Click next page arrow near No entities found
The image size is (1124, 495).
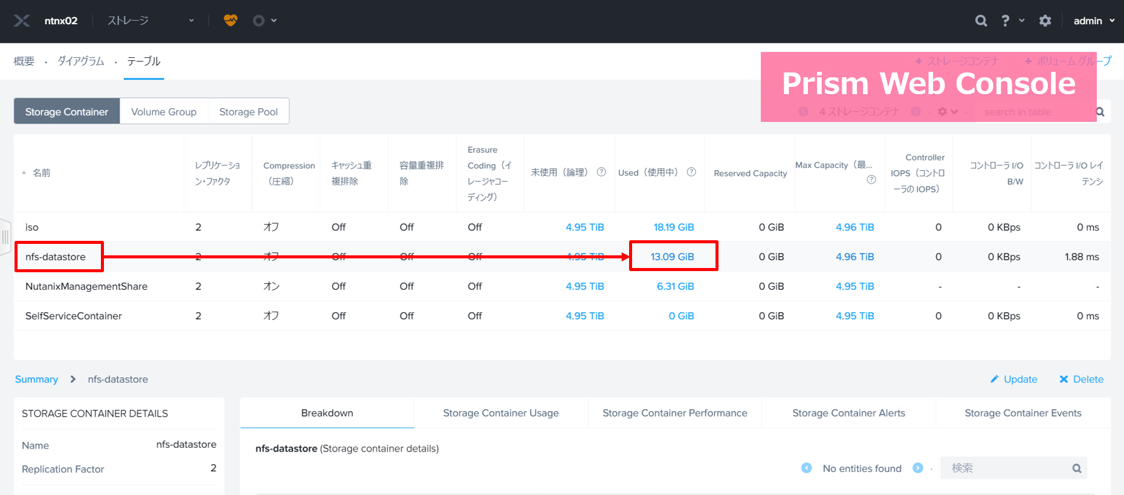(918, 468)
